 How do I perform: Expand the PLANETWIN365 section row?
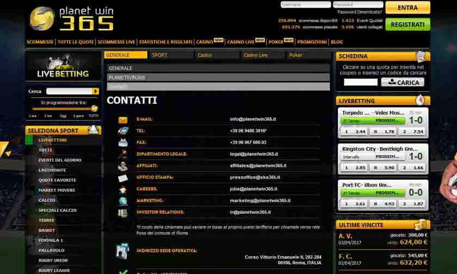pos(218,77)
